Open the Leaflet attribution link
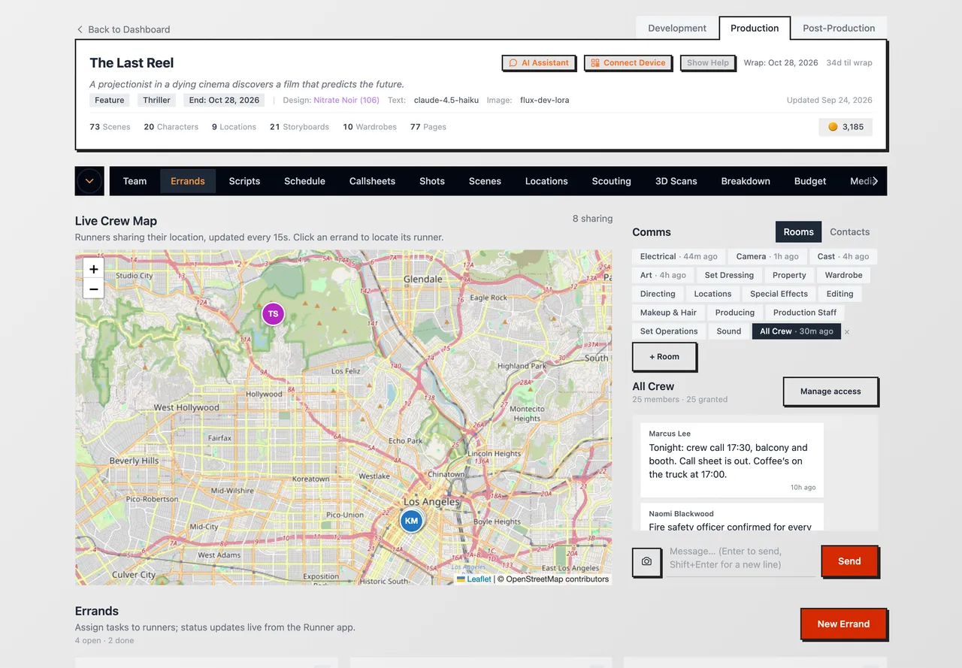 point(473,579)
